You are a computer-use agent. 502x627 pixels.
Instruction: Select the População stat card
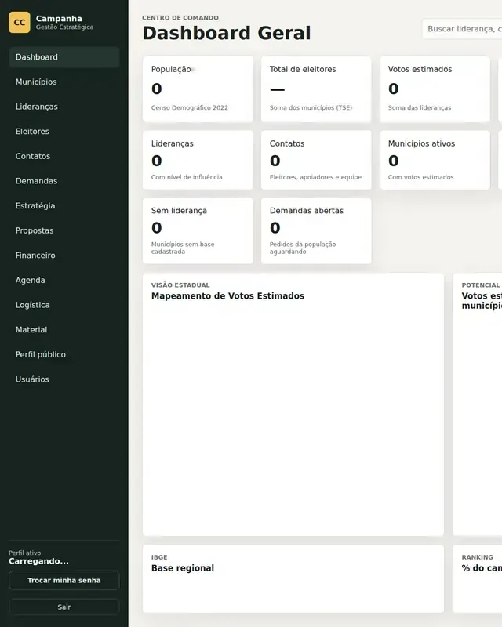[198, 89]
